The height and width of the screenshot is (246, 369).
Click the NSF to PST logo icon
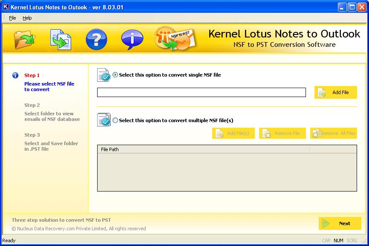pos(175,39)
